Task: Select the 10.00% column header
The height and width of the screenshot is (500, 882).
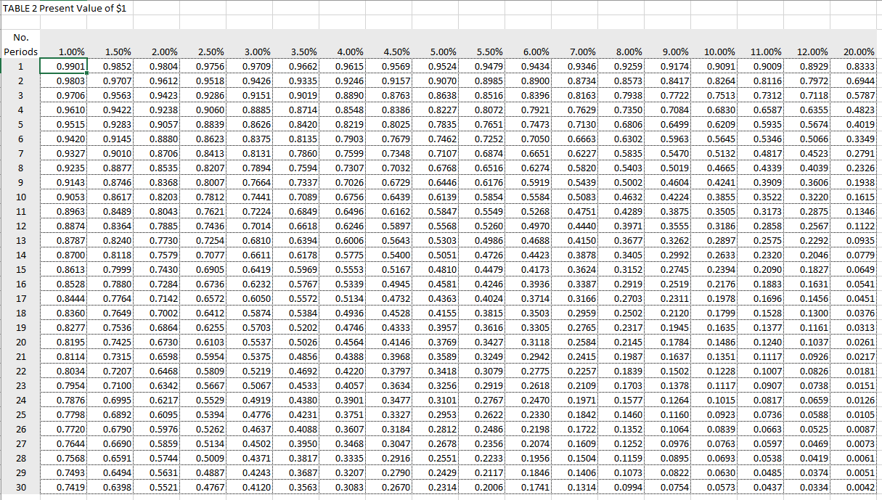Action: pyautogui.click(x=719, y=52)
